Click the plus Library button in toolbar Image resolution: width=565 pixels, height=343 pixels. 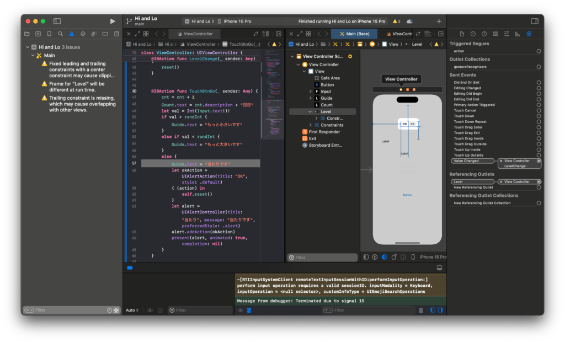tap(439, 21)
